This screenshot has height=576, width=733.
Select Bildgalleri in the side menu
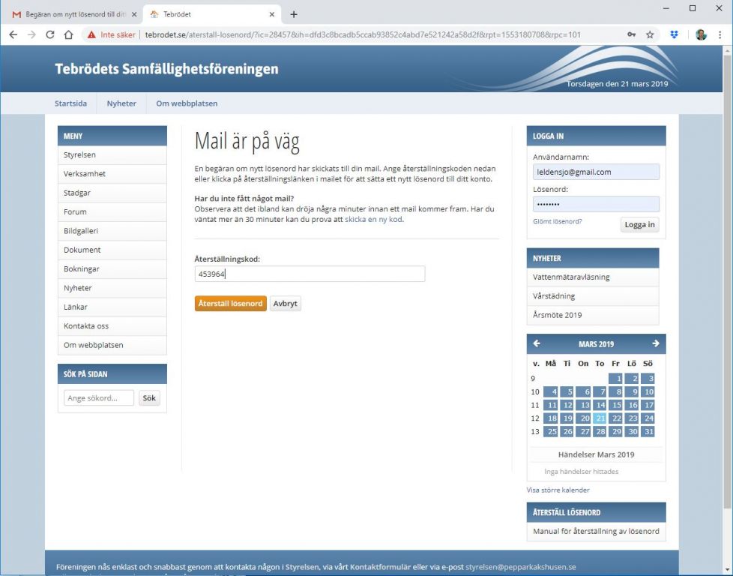coord(81,231)
